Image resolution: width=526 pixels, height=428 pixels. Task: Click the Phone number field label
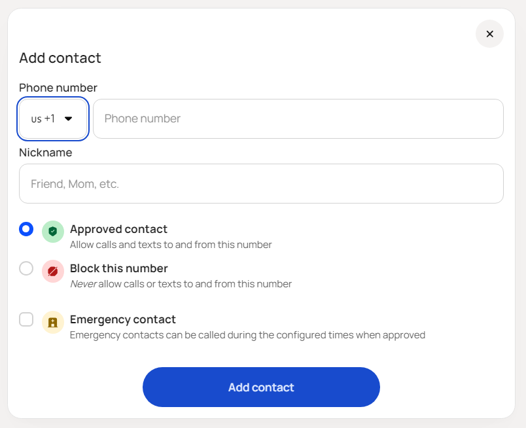(x=58, y=88)
